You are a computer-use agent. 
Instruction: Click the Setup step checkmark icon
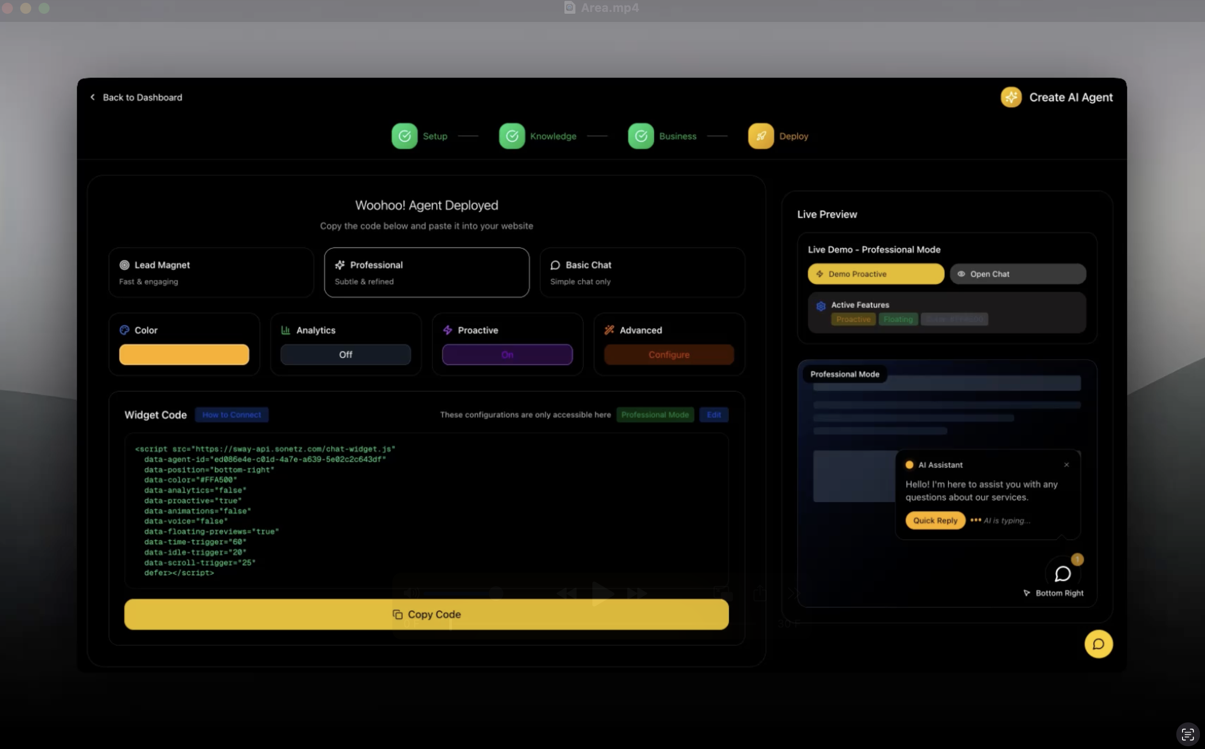click(x=404, y=136)
